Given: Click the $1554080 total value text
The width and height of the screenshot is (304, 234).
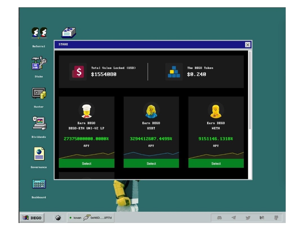Looking at the screenshot, I should pyautogui.click(x=104, y=74).
